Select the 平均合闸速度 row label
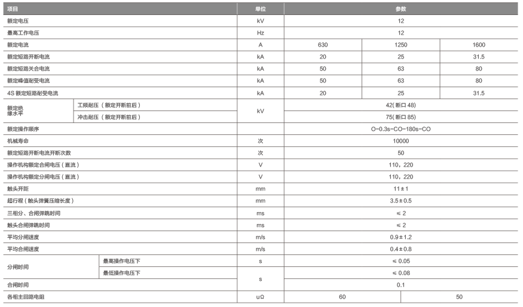Image resolution: width=523 pixels, height=307 pixels. point(23,250)
